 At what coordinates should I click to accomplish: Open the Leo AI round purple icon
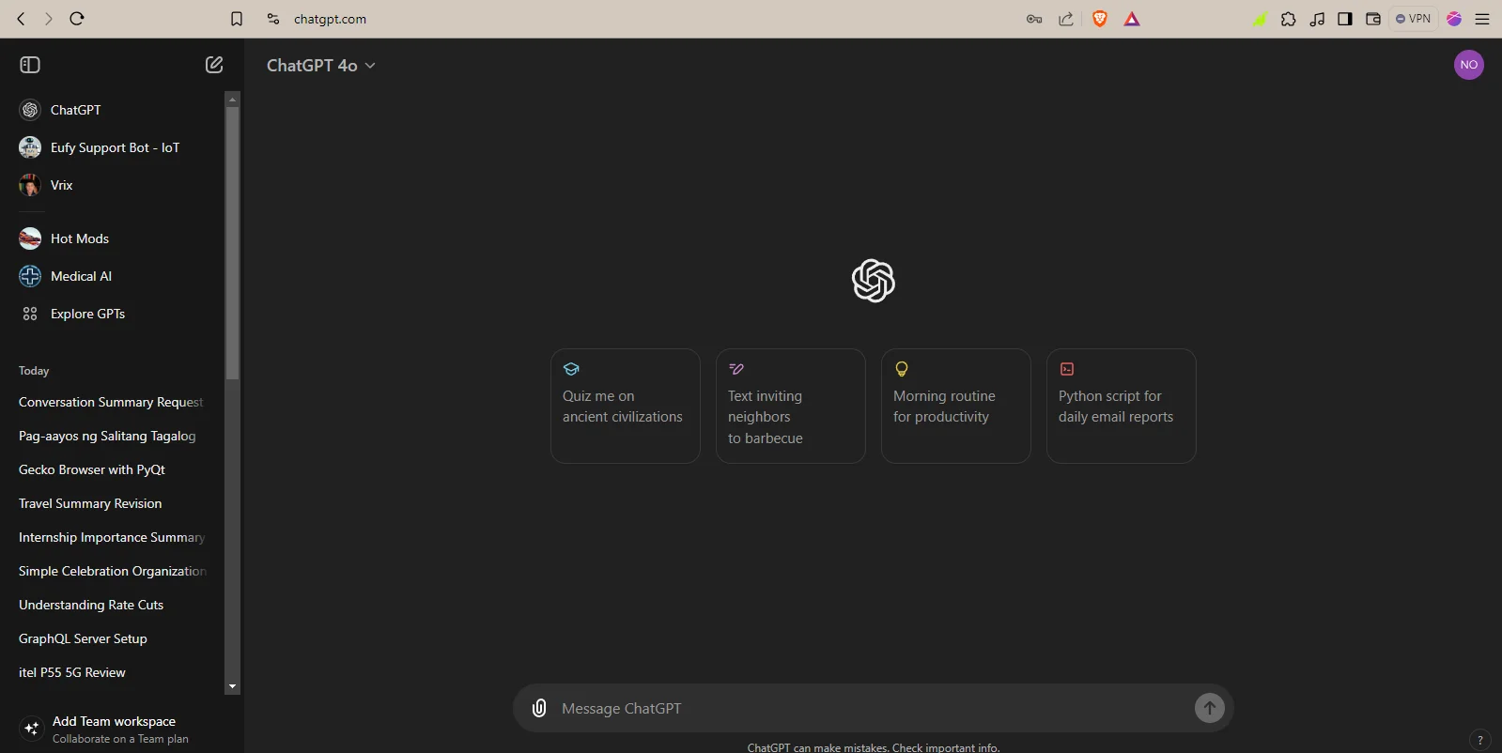(x=1454, y=19)
